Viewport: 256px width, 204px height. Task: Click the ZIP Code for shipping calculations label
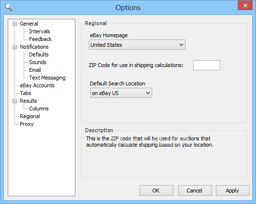tap(136, 65)
